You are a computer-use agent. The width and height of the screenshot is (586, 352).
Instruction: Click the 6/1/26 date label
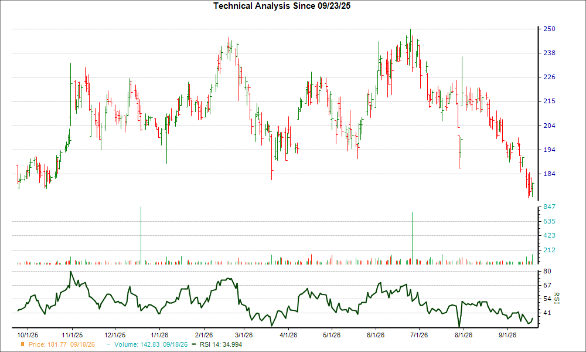(376, 335)
